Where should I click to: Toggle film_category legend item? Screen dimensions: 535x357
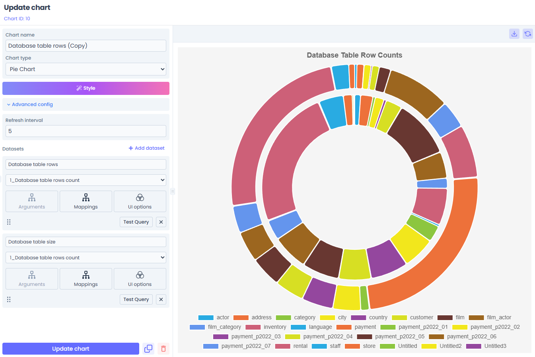tap(215, 327)
